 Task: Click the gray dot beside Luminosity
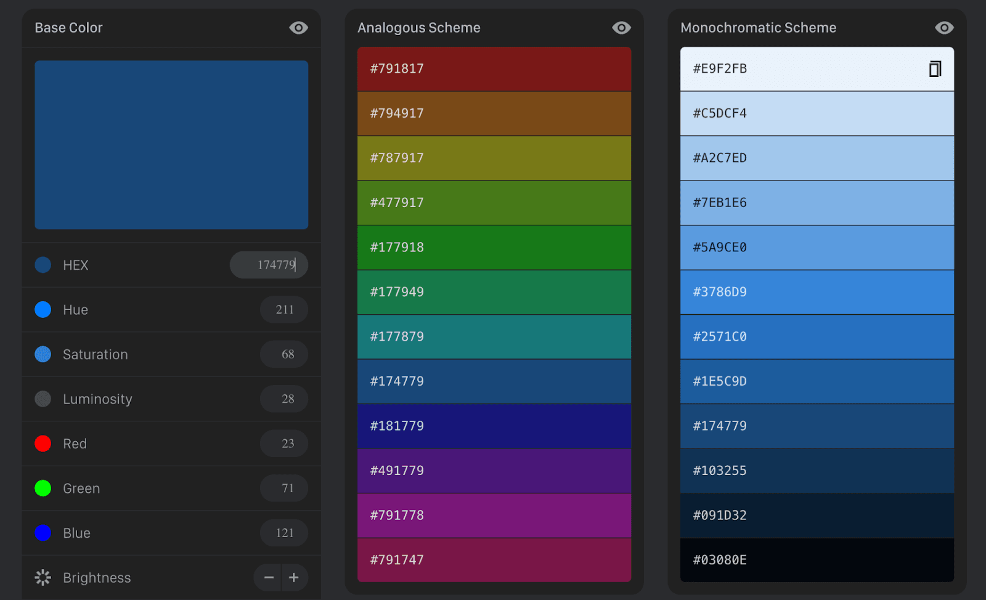[x=43, y=399]
